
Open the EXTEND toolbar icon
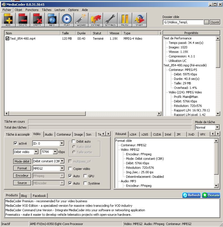pos(96,20)
